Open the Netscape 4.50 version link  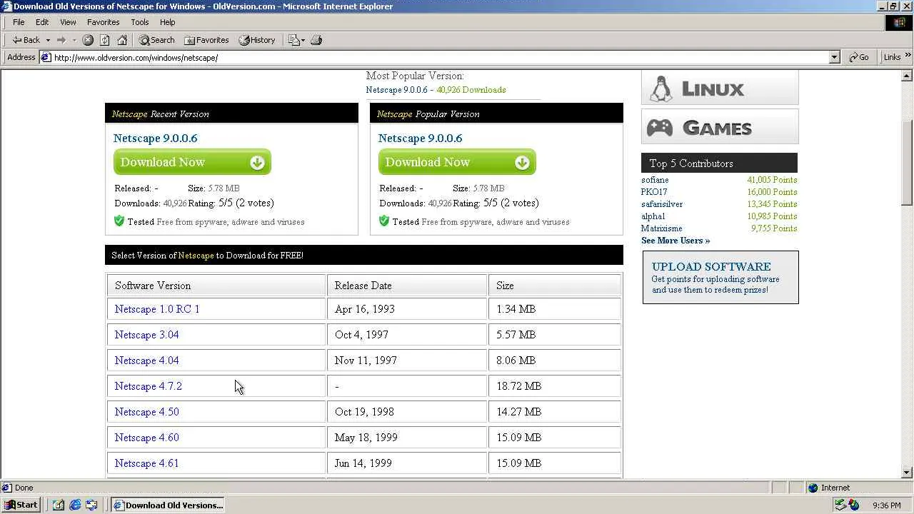pos(146,412)
